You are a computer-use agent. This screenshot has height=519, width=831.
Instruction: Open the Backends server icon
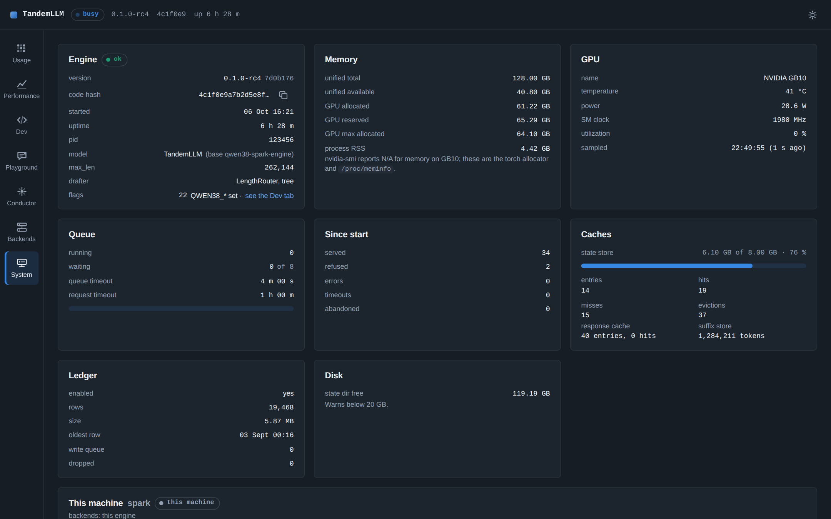point(22,227)
